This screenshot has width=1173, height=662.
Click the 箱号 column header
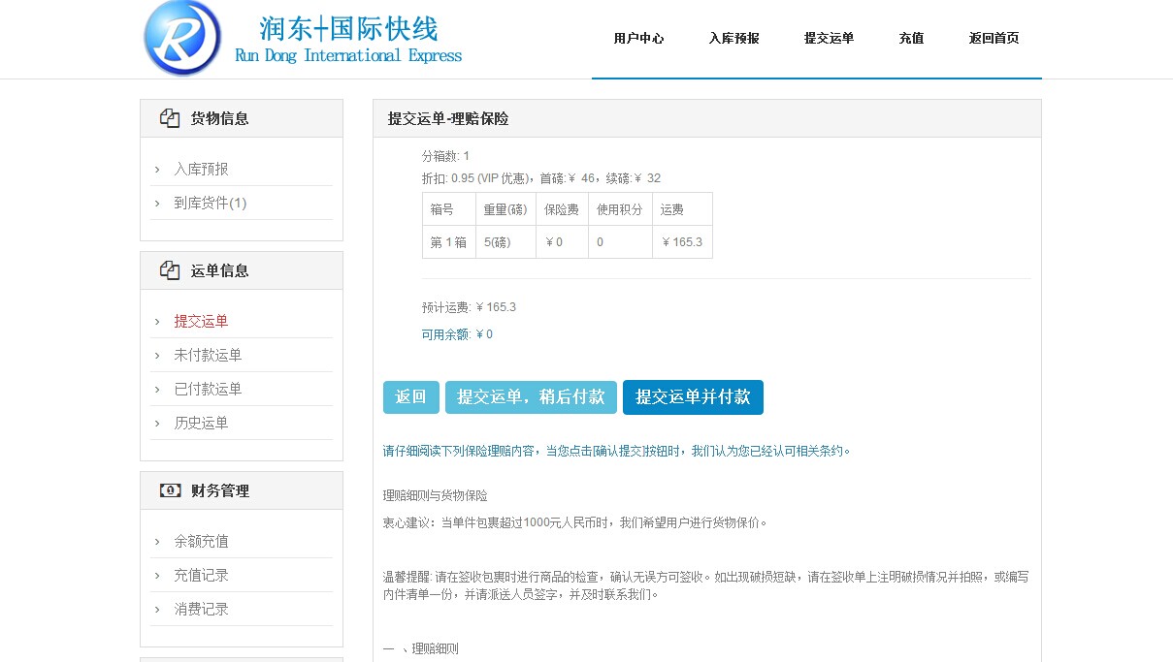(x=449, y=209)
